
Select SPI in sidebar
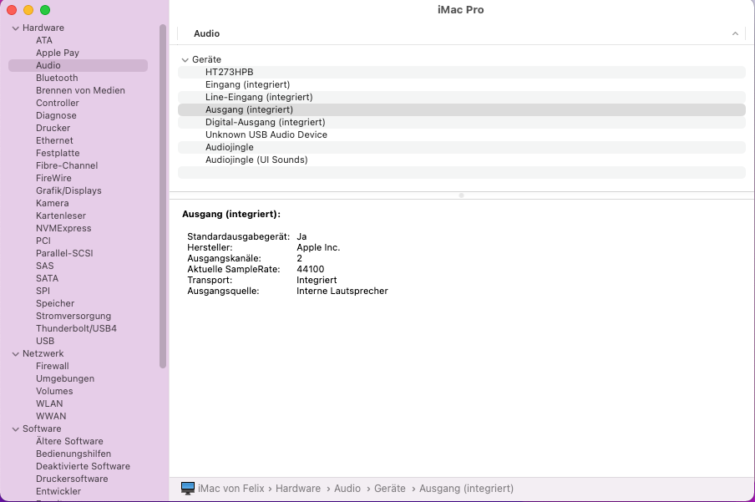coord(43,291)
